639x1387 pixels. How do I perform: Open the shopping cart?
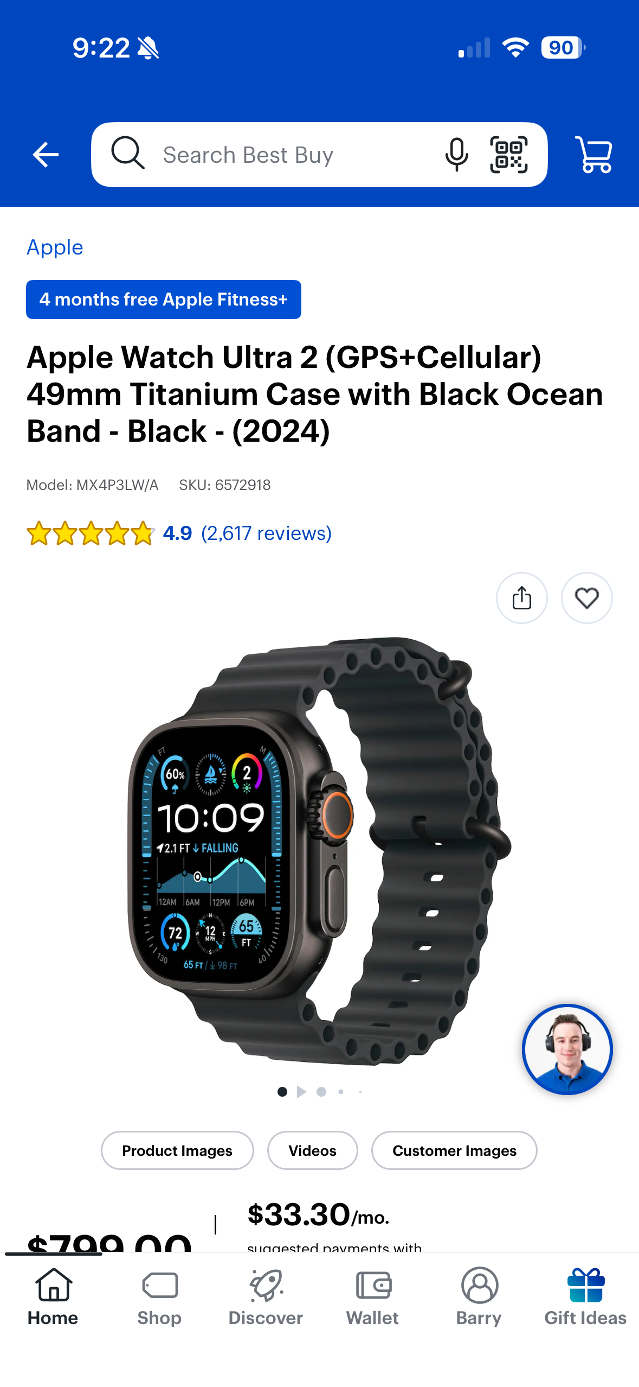pos(594,155)
